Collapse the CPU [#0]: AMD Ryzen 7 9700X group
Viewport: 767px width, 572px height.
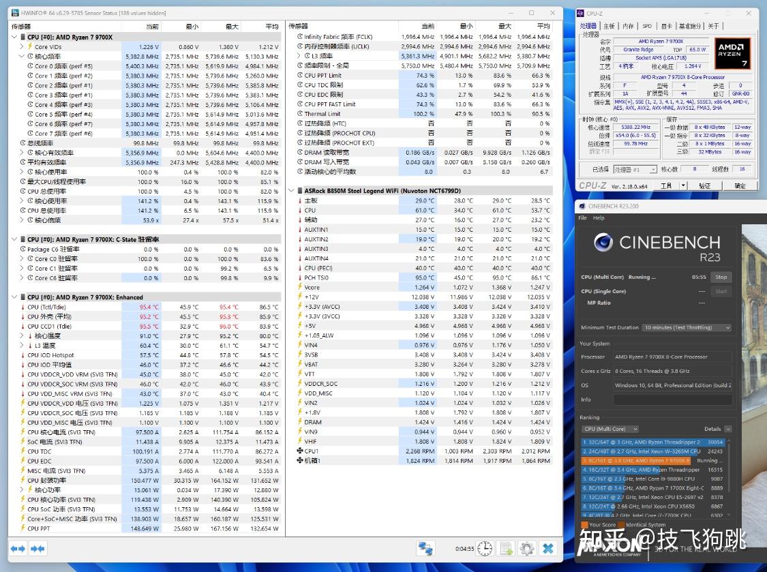tap(14, 37)
